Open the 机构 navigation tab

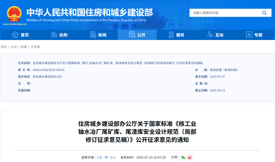(x=59, y=35)
